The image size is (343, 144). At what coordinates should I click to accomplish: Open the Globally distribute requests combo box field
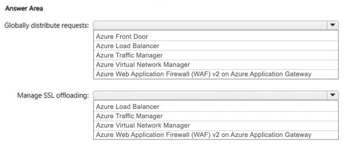click(x=216, y=25)
